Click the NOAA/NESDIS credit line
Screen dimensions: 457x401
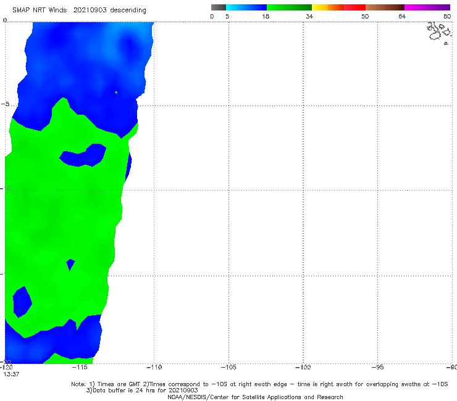click(255, 397)
